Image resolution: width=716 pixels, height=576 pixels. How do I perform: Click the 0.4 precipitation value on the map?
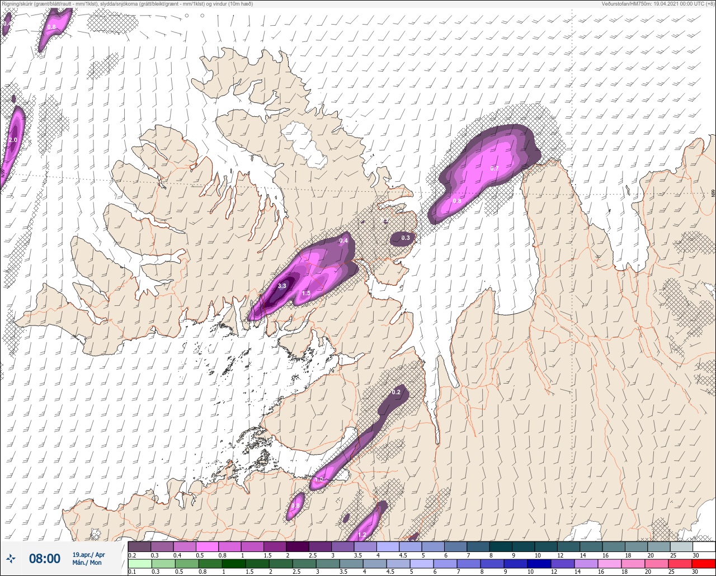343,240
